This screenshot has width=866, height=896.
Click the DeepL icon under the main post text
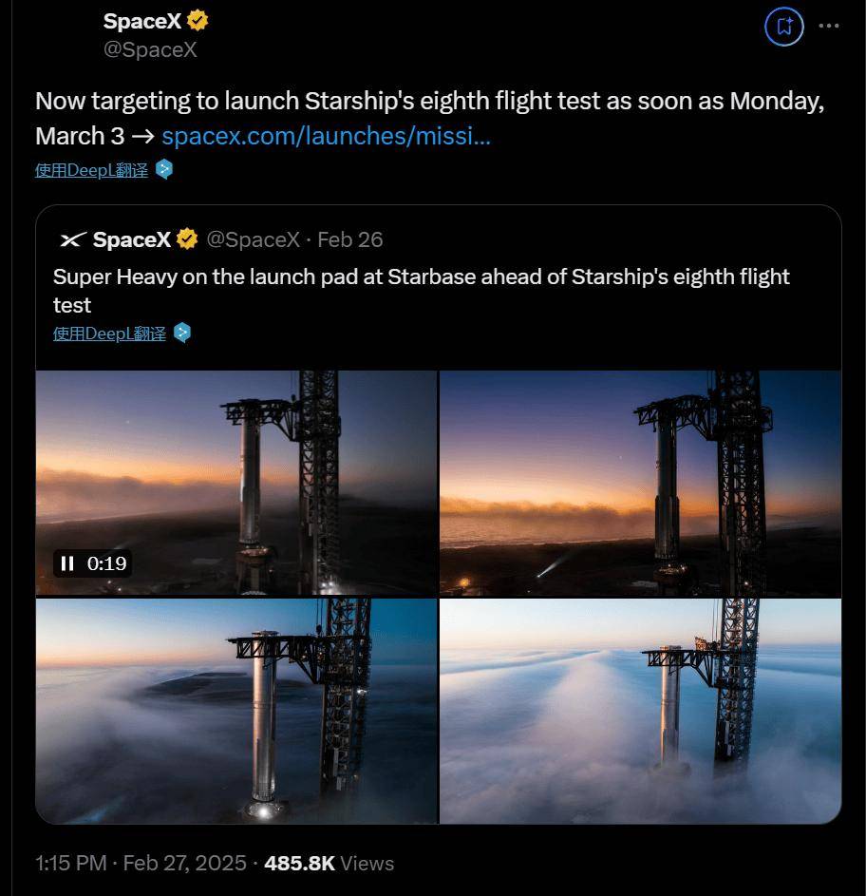click(x=164, y=169)
